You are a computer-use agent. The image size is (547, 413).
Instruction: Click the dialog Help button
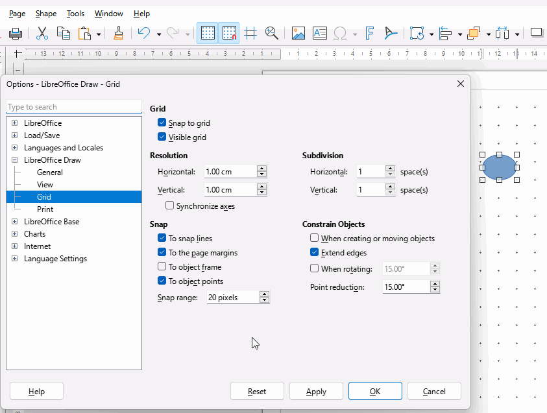coord(36,391)
